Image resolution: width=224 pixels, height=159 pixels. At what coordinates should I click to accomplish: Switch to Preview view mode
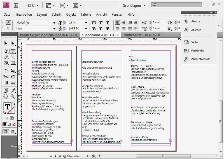[13, 132]
